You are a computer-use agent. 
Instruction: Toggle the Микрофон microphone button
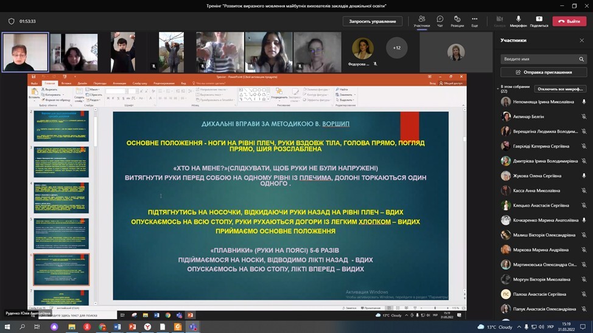coord(518,21)
